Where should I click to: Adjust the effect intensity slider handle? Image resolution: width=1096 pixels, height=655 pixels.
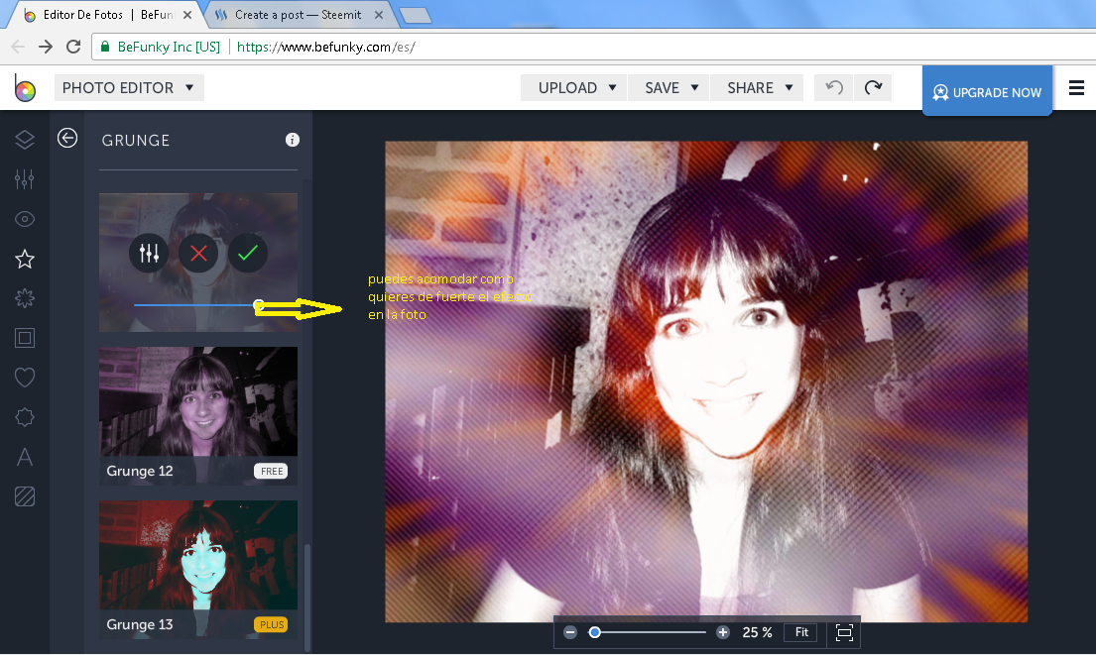(x=259, y=305)
